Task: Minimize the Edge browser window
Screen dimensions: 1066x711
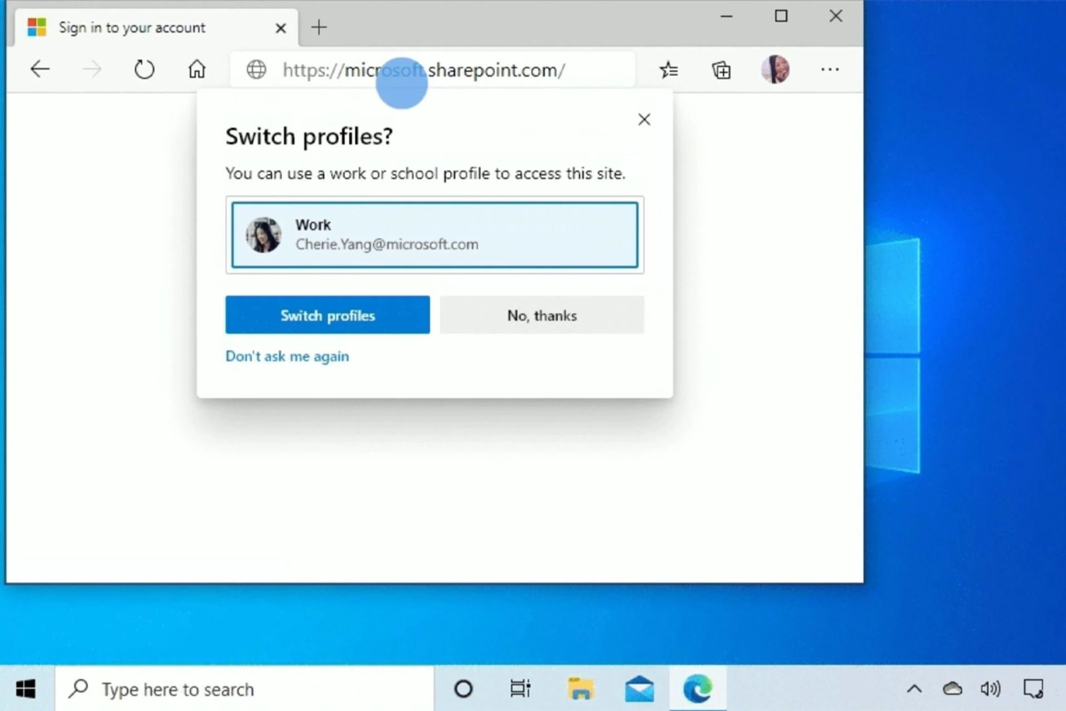Action: pos(726,17)
